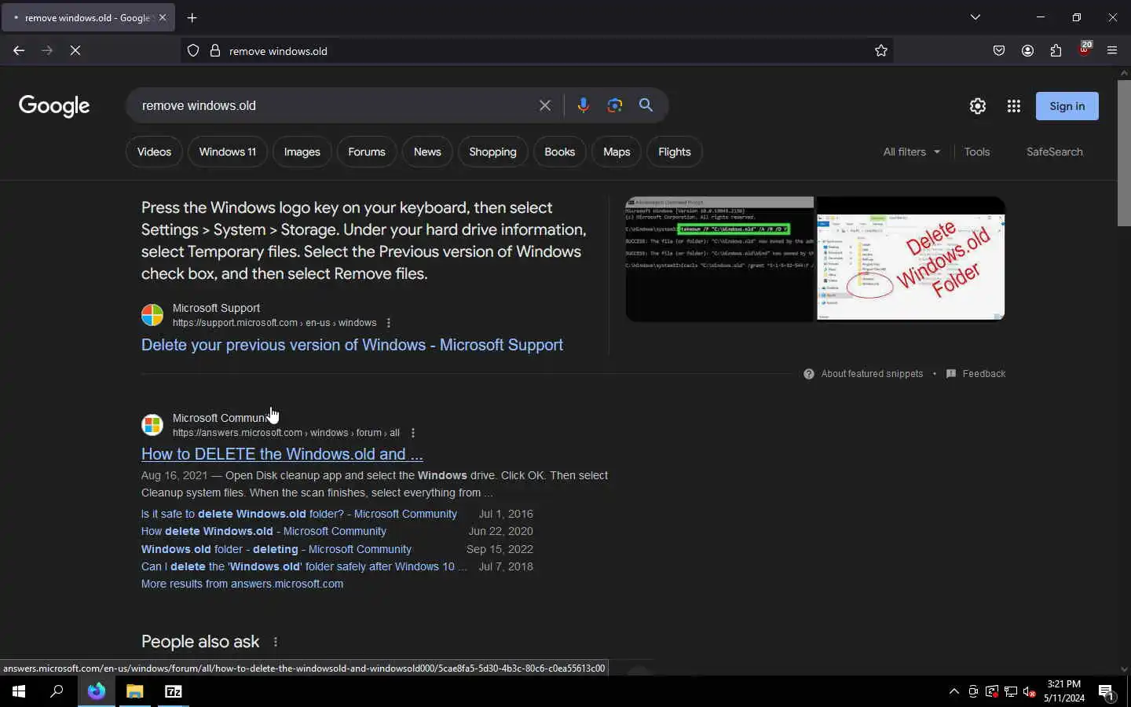Open the network tray icon

1011,691
